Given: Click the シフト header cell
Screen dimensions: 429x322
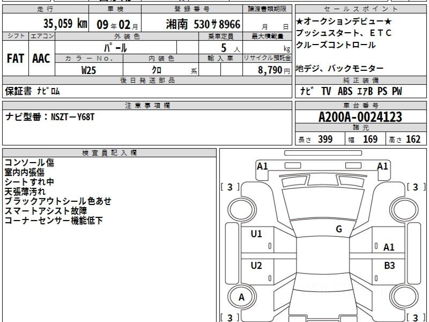Looking at the screenshot, I should tap(15, 36).
